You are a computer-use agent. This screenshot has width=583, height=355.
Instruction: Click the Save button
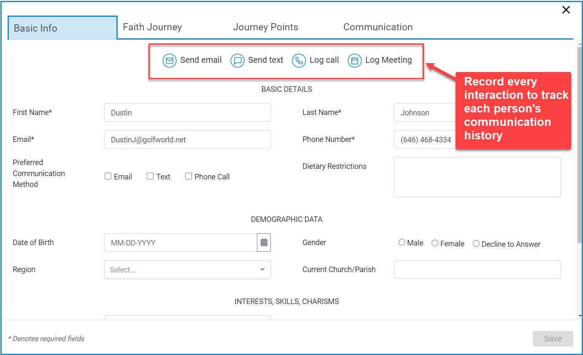click(553, 339)
